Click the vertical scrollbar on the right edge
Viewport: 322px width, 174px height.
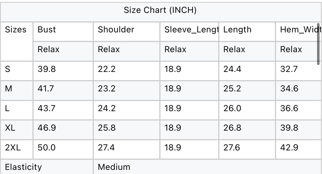[318, 44]
